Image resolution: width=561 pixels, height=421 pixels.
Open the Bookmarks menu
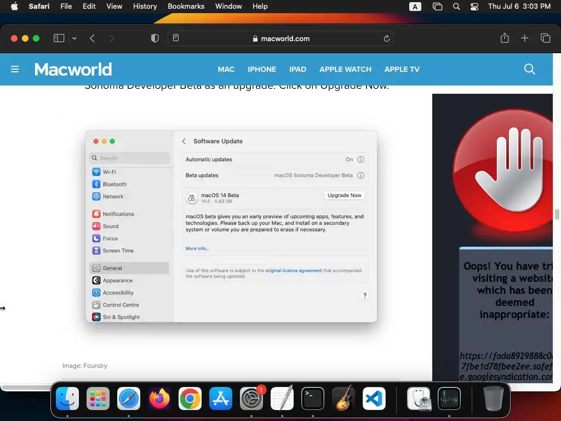pyautogui.click(x=186, y=7)
